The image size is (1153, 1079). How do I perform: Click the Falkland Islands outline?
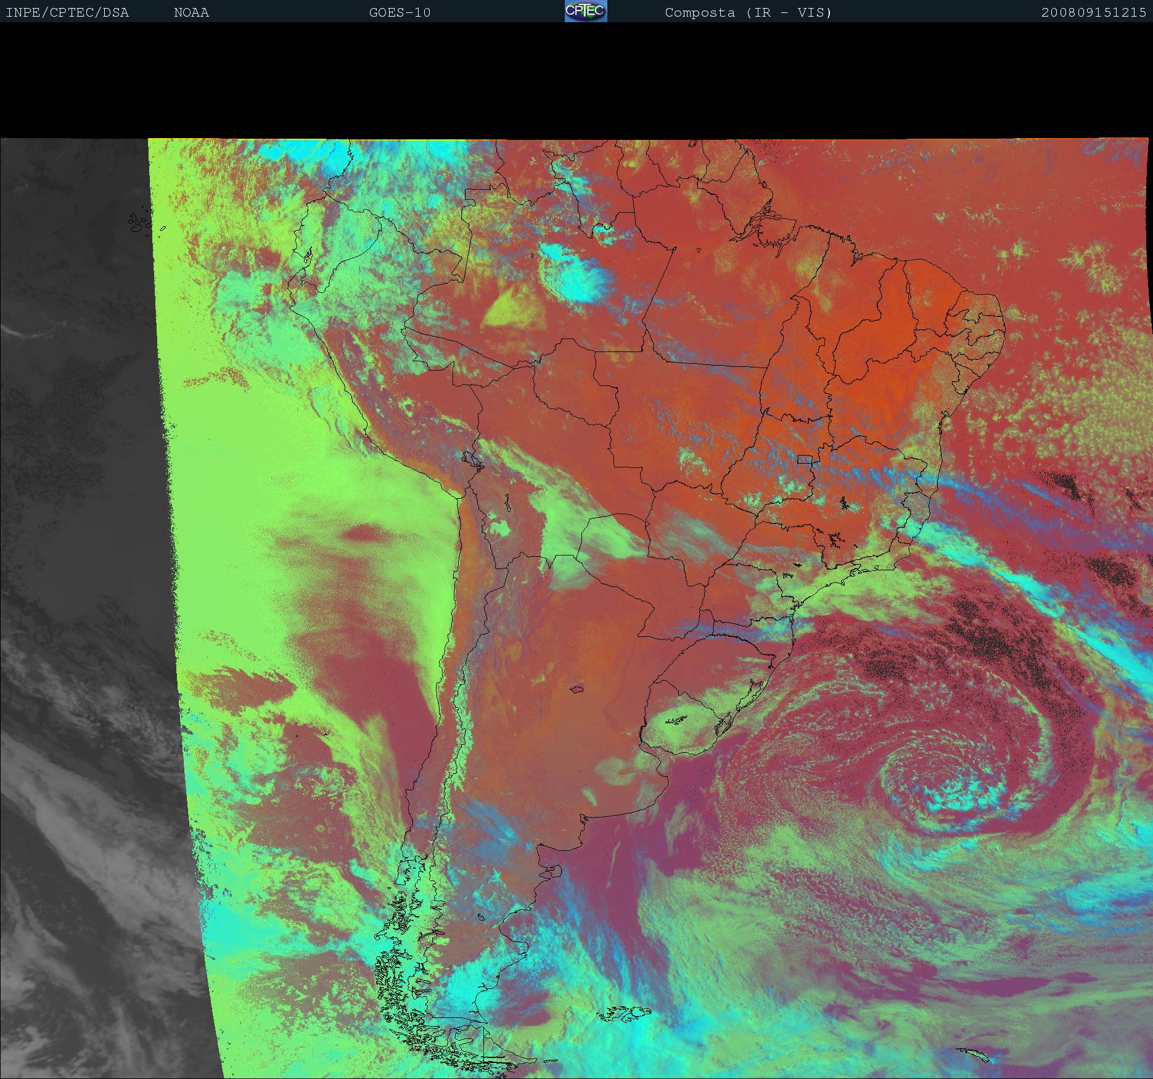pos(624,1012)
